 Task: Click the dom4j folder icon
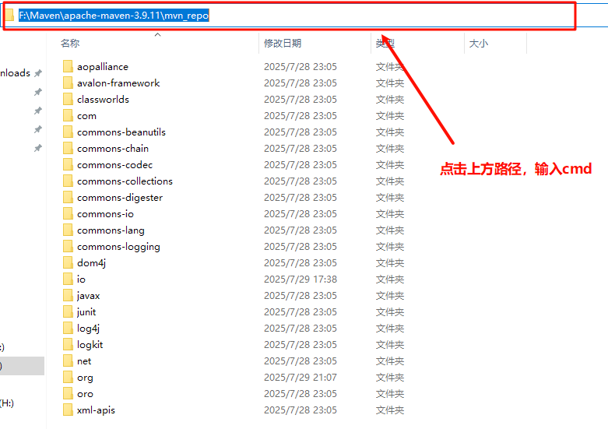pyautogui.click(x=67, y=263)
